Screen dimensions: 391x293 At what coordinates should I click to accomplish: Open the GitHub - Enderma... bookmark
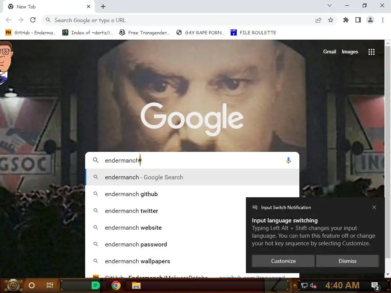(31, 33)
